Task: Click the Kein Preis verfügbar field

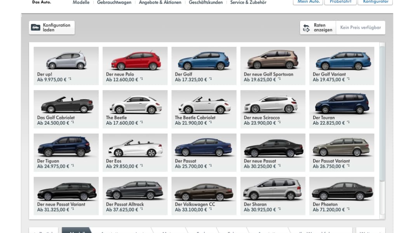Action: click(x=360, y=28)
